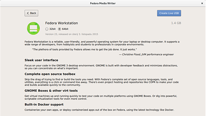Click the "plethora of tools" quote text
The image size is (206, 116).
coord(84,49)
